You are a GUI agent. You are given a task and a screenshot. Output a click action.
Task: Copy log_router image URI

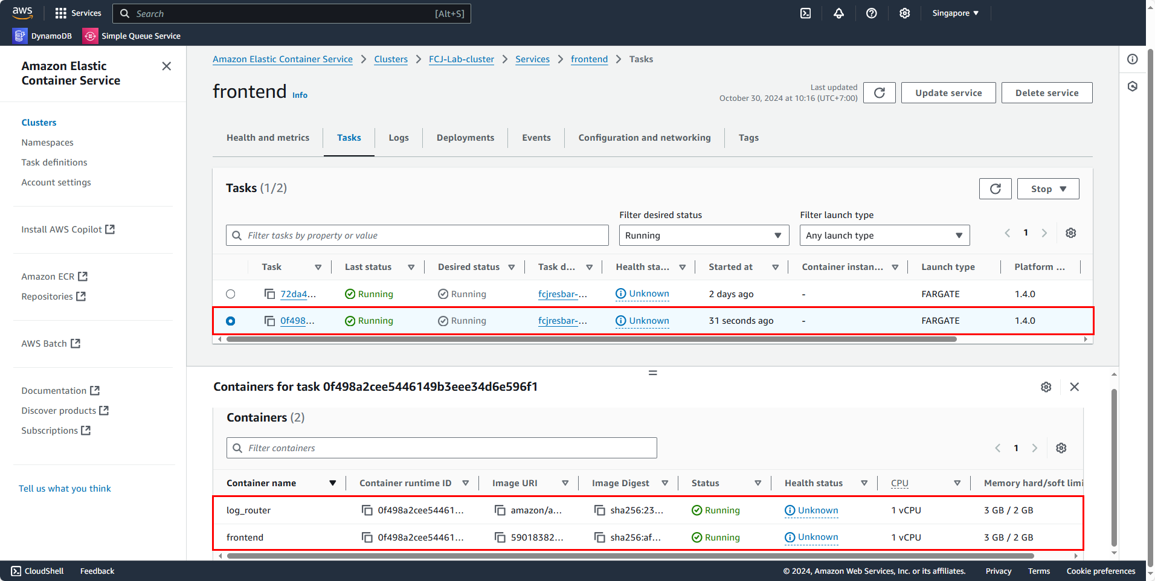(x=500, y=510)
